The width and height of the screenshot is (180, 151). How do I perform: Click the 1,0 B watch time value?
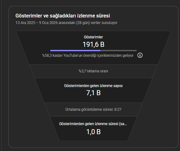point(93,132)
